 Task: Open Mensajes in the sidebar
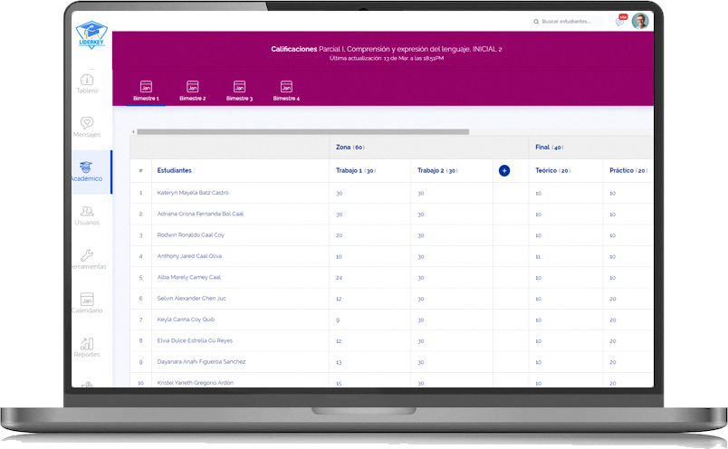pyautogui.click(x=87, y=123)
